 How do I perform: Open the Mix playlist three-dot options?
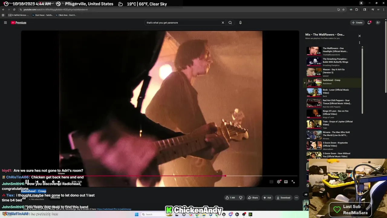pyautogui.click(x=359, y=43)
